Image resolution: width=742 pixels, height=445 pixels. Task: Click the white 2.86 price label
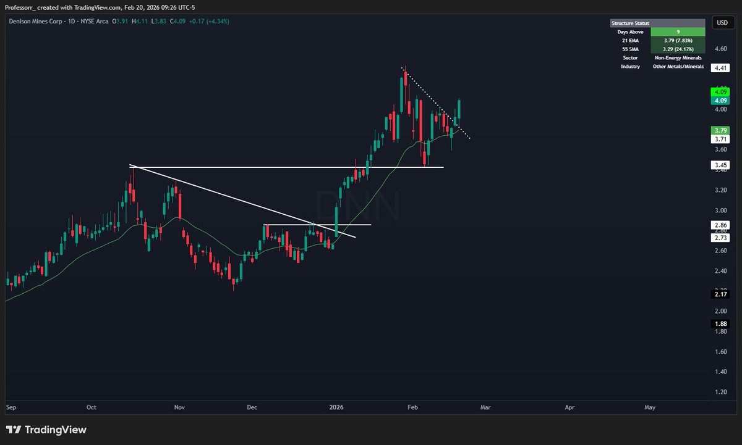pyautogui.click(x=720, y=225)
